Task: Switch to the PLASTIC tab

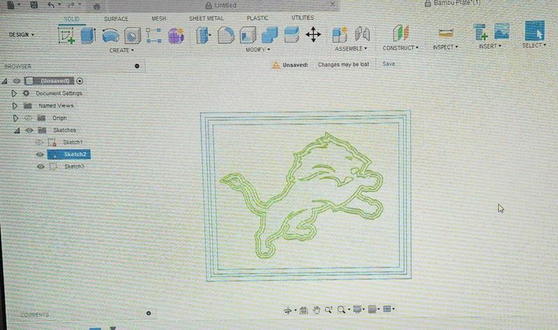Action: 257,18
